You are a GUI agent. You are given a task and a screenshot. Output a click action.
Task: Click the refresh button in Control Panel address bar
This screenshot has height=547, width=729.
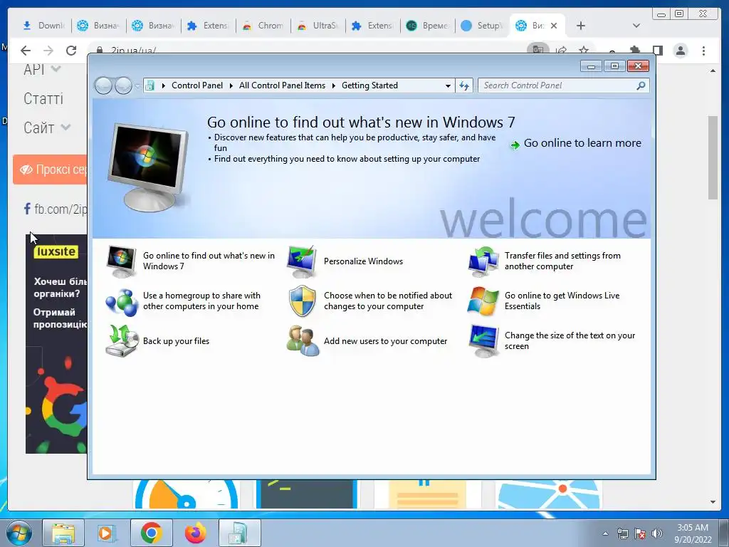tap(464, 85)
